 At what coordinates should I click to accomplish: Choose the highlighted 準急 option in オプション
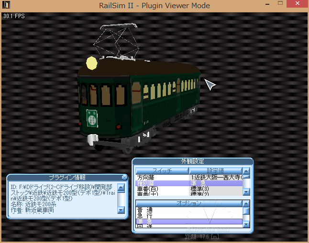pyautogui.click(x=189, y=222)
